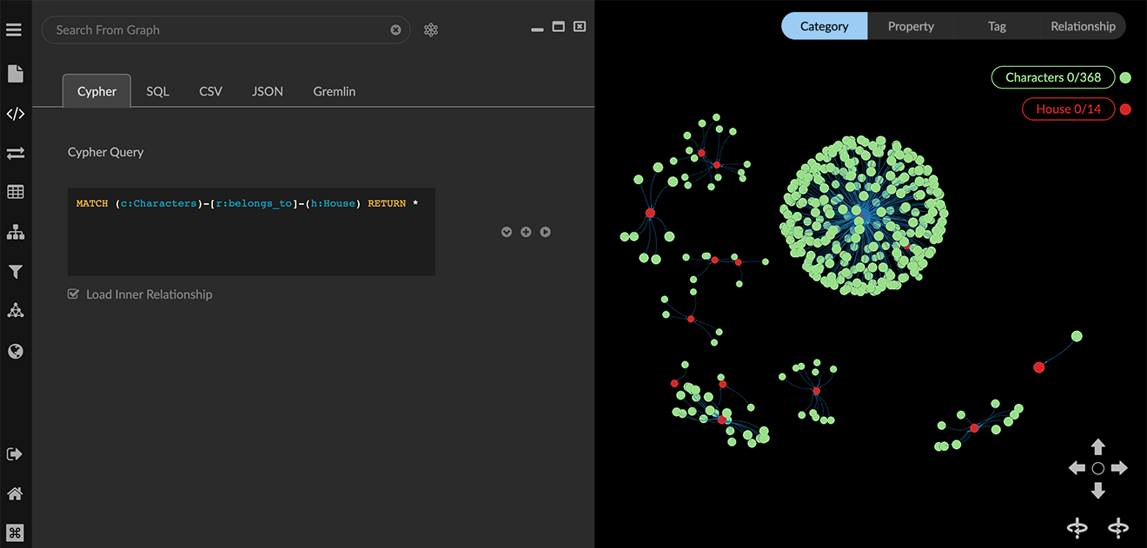Click the plus icon beside the query
1147x548 pixels.
pyautogui.click(x=526, y=232)
